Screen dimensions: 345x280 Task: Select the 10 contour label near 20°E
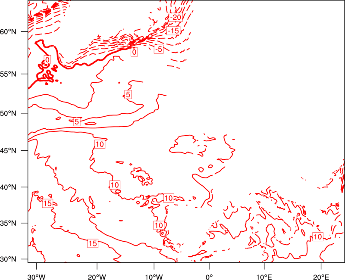point(318,236)
